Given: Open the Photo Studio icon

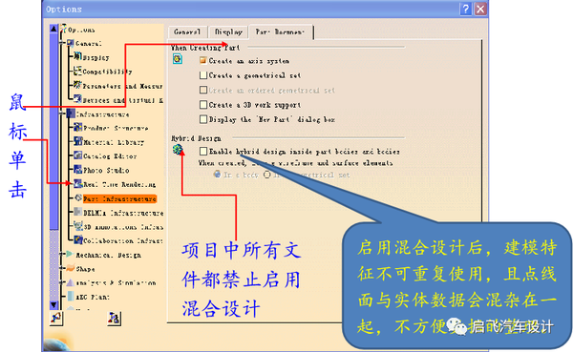Looking at the screenshot, I should [x=78, y=170].
